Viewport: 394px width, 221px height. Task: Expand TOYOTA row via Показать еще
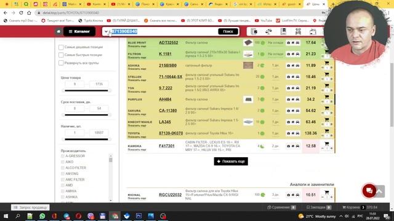tap(137, 137)
